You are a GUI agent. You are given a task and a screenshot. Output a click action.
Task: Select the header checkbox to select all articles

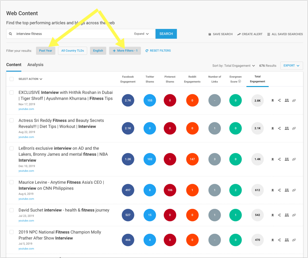tap(11, 78)
